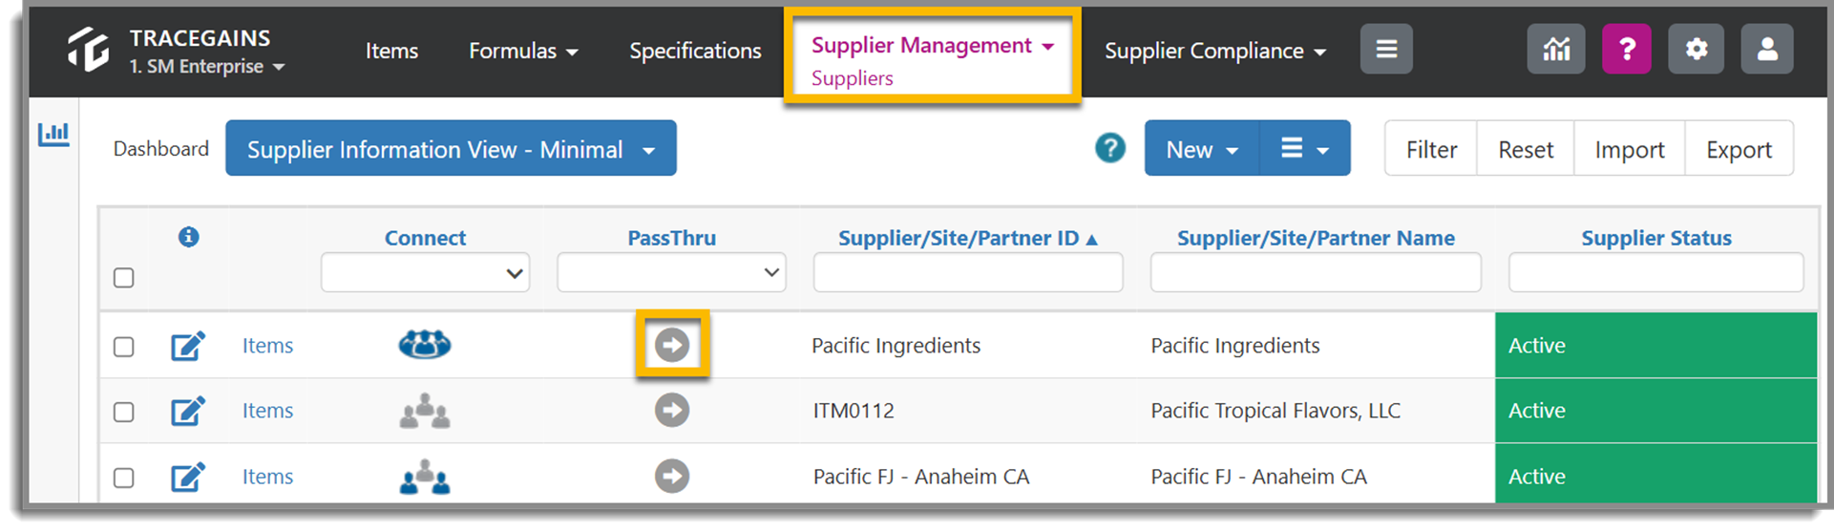1834x532 pixels.
Task: Click the Active status for ITM0112 row
Action: (x=1655, y=411)
